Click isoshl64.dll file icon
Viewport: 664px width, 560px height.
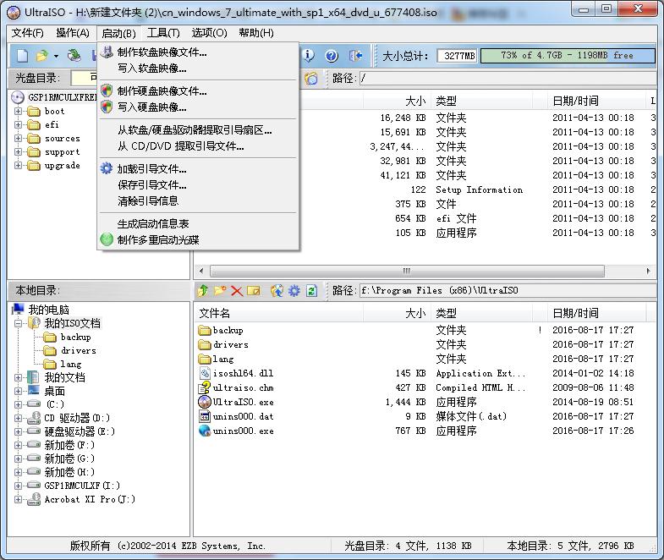[205, 373]
